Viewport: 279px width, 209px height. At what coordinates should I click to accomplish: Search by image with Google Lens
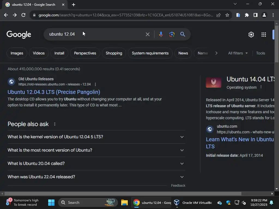click(x=172, y=34)
